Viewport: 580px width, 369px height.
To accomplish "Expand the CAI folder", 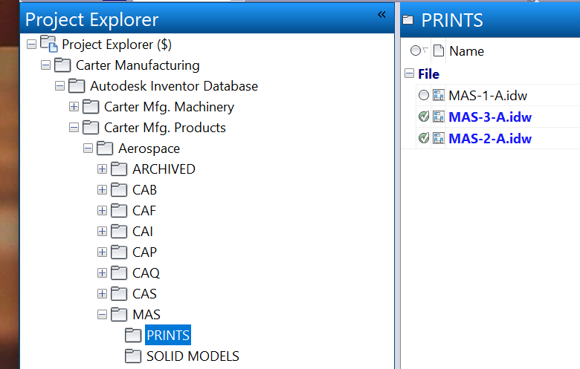I will [102, 232].
